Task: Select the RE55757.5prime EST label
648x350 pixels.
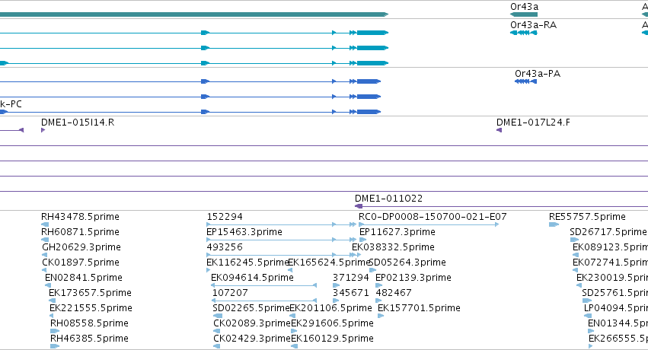Action: click(587, 217)
